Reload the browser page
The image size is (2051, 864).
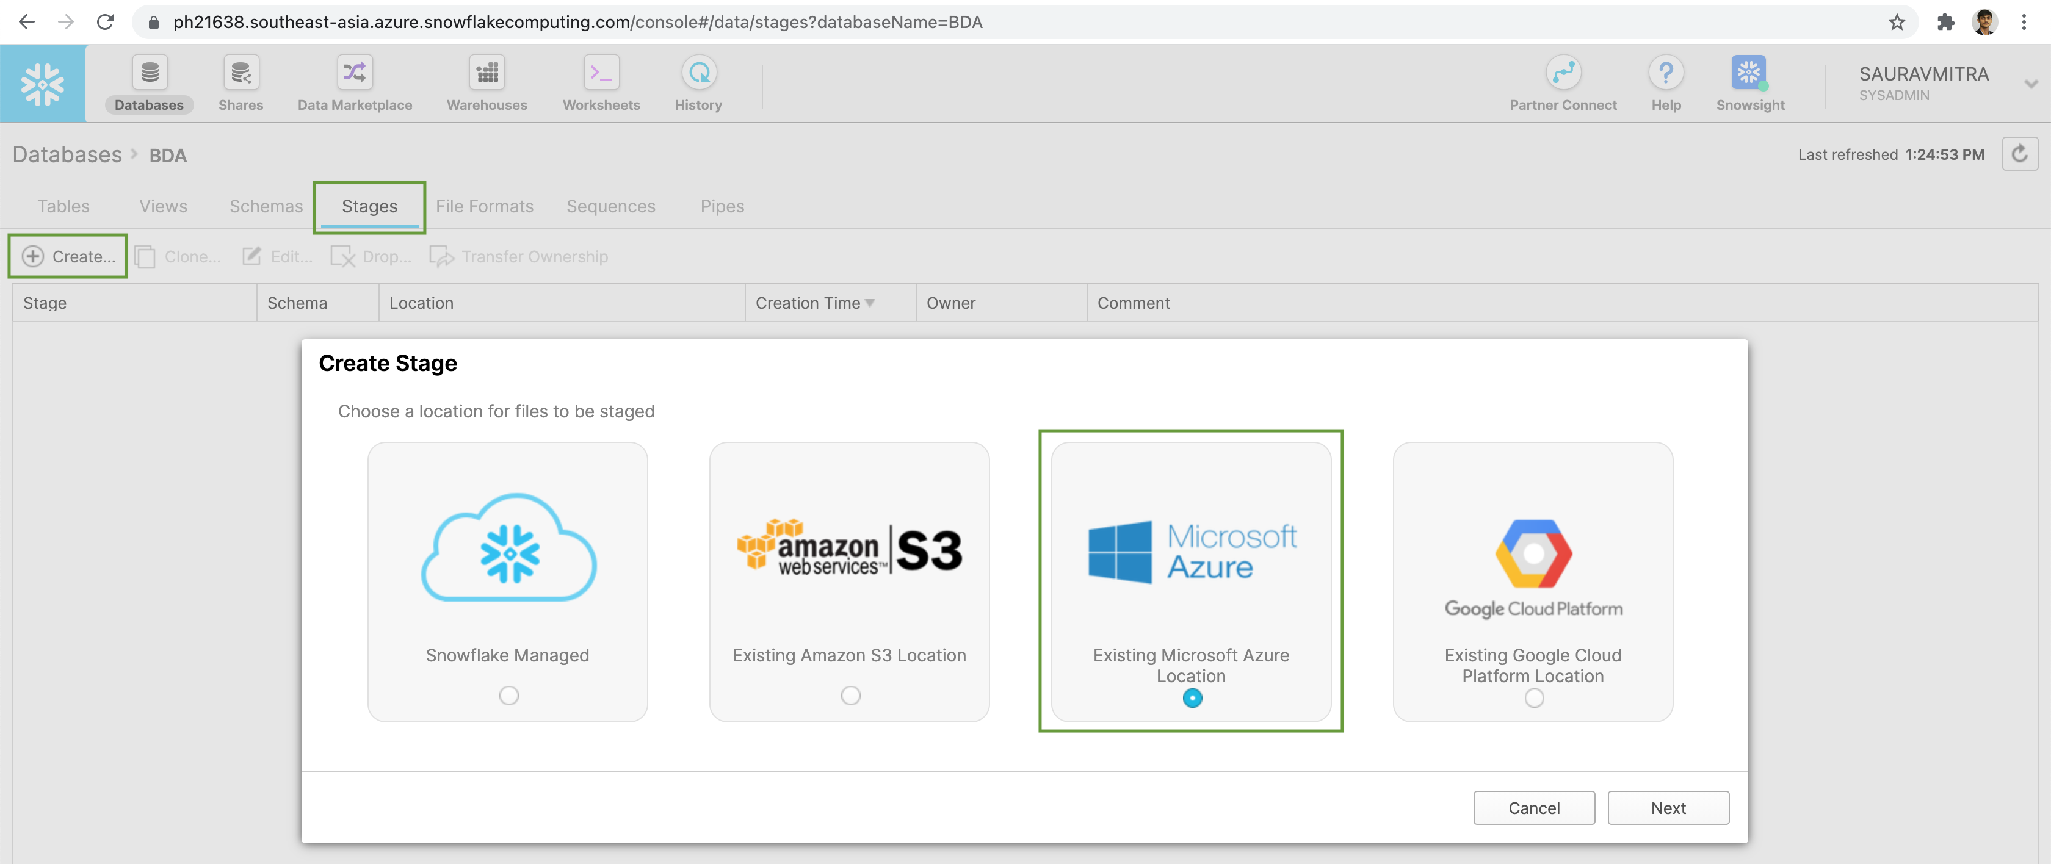point(105,23)
